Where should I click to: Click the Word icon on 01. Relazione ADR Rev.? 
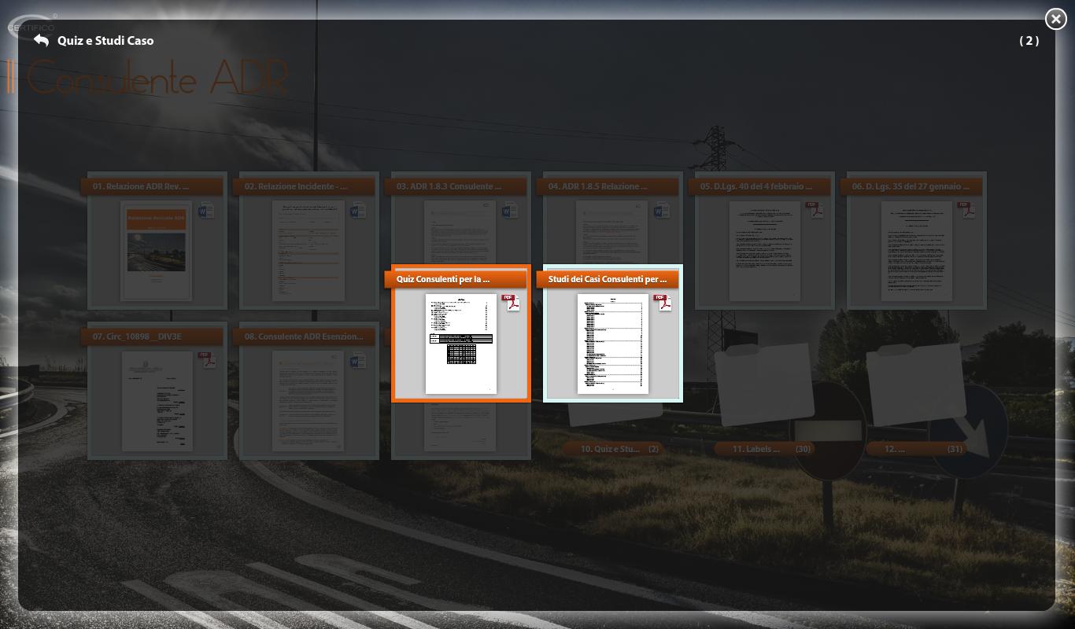tap(206, 210)
